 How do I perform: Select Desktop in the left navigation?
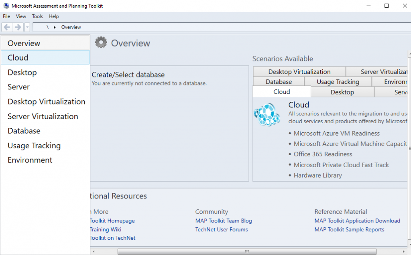[x=45, y=72]
